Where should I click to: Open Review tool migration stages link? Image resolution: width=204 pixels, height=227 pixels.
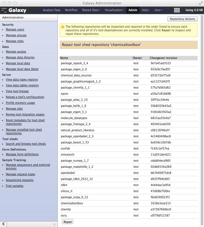point(25,114)
